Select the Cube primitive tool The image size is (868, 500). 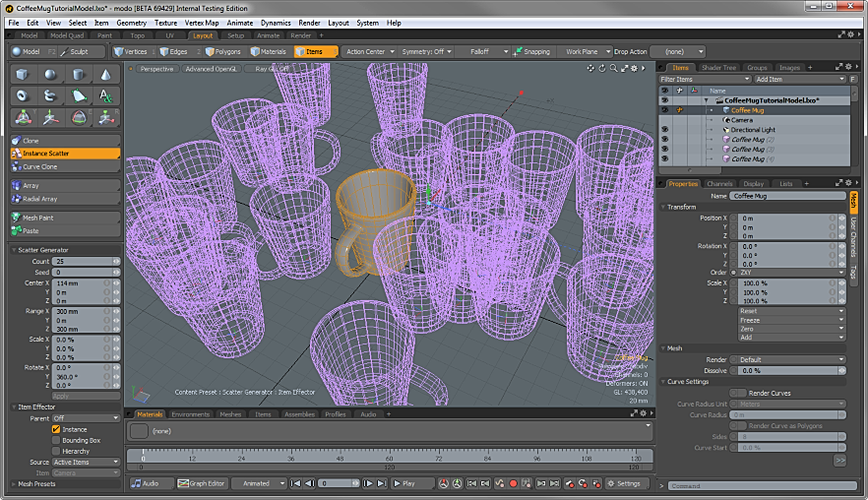pos(22,74)
